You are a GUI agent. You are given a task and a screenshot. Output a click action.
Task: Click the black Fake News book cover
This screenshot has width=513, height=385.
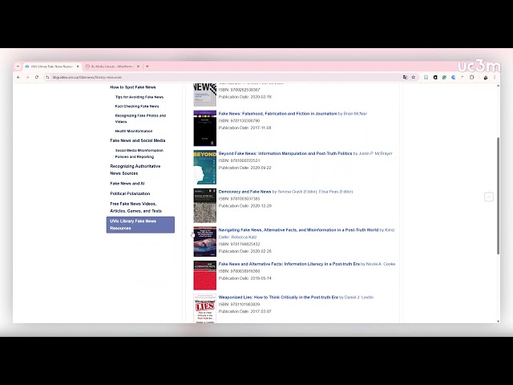pyautogui.click(x=205, y=128)
